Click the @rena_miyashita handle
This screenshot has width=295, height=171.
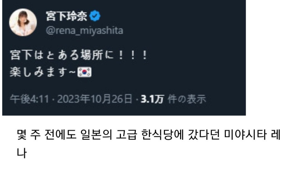click(x=85, y=30)
